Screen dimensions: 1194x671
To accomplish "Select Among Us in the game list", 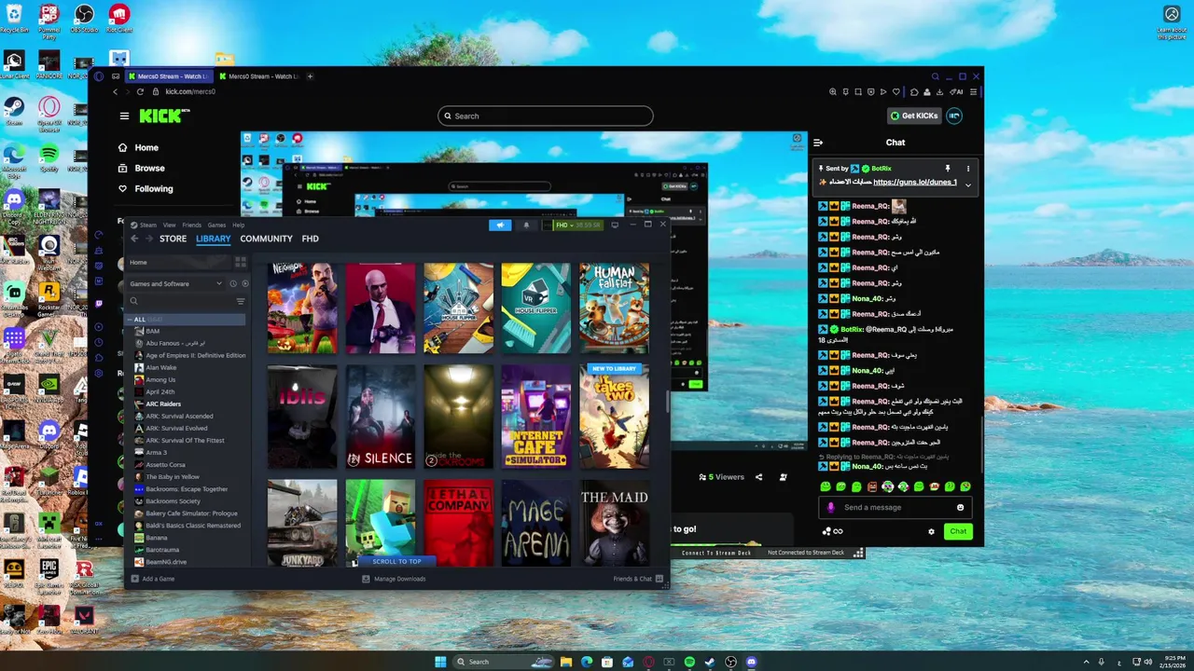I will [160, 379].
